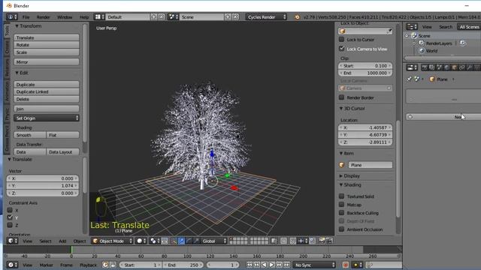Click the Rotate button

(47, 45)
